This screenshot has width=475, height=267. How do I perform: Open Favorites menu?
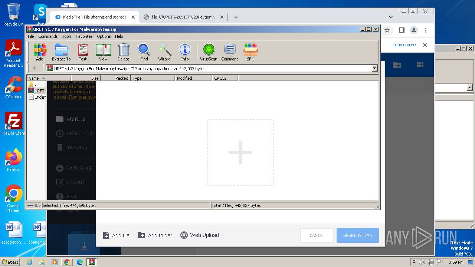tap(84, 36)
